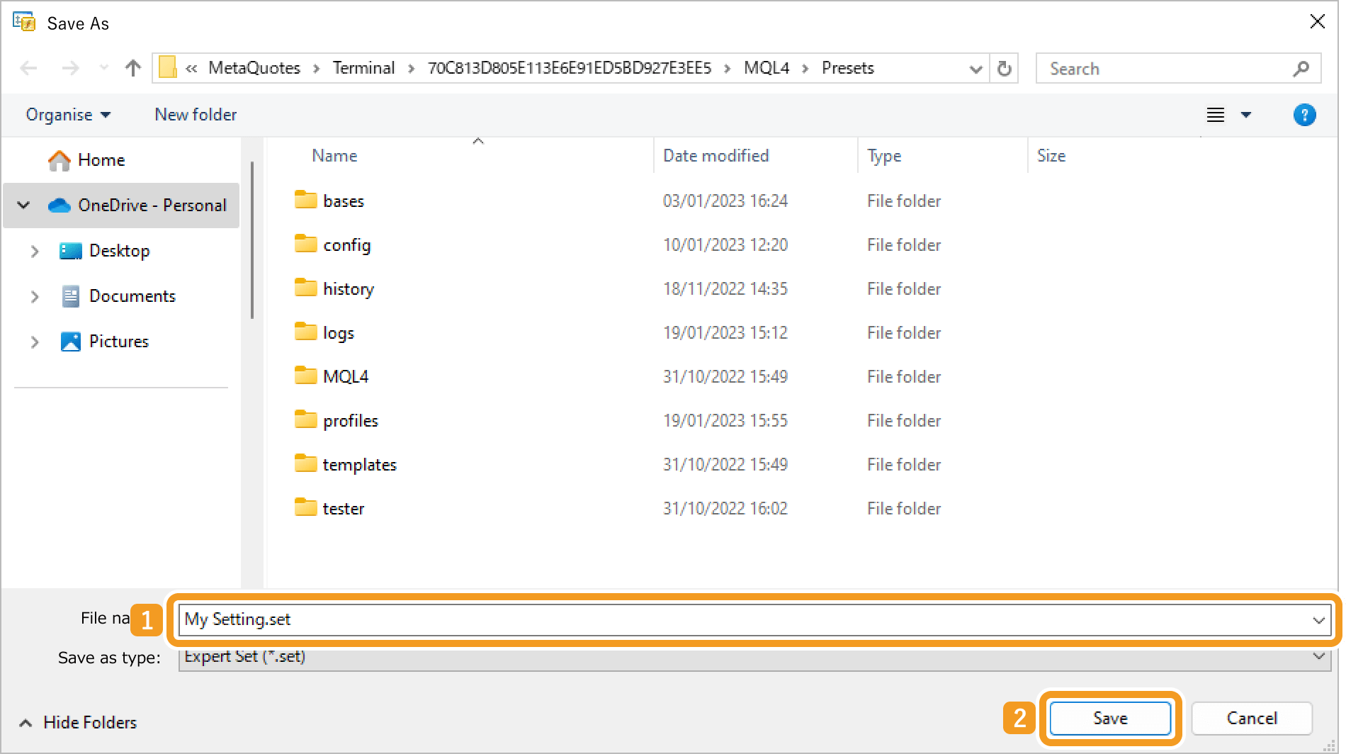Click the Save button

pos(1109,717)
